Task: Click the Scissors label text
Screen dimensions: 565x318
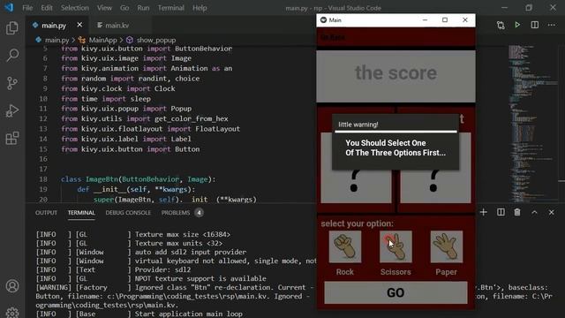Action: (x=395, y=272)
